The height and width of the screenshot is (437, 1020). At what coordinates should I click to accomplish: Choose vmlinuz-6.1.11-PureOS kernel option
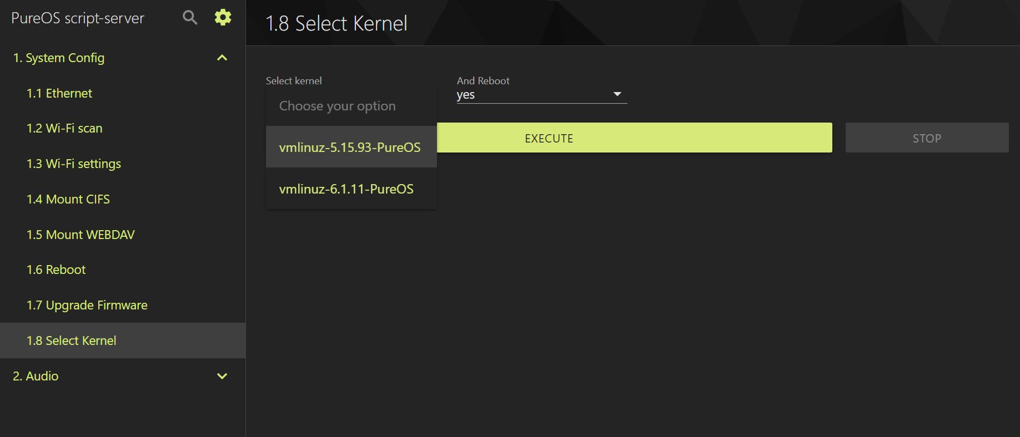[346, 189]
